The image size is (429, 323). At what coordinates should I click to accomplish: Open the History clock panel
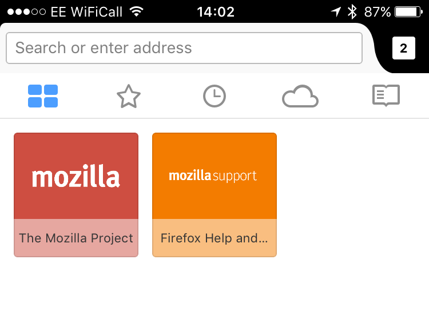[x=214, y=96]
